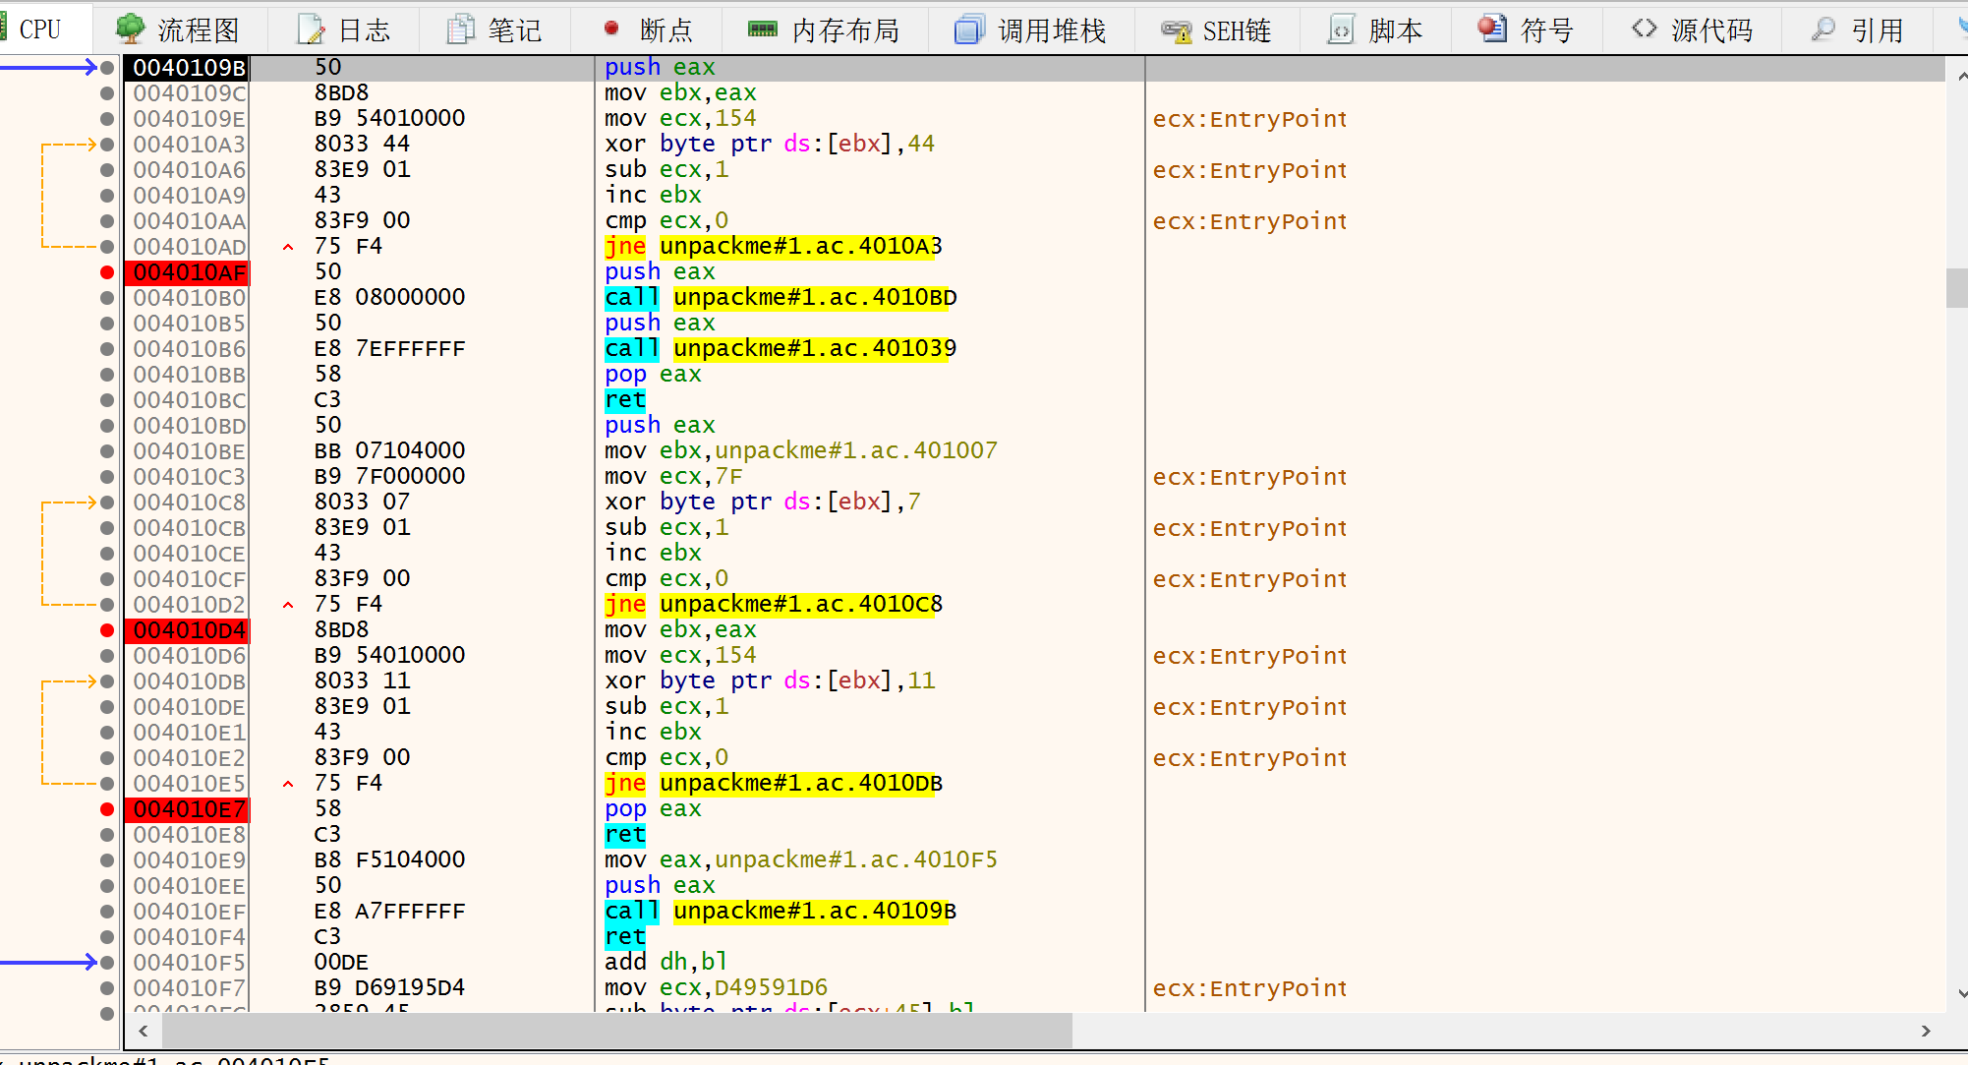Viewport: 1968px width, 1065px height.
Task: Click the horizontal scrollbar right arrow
Action: click(x=1925, y=1031)
